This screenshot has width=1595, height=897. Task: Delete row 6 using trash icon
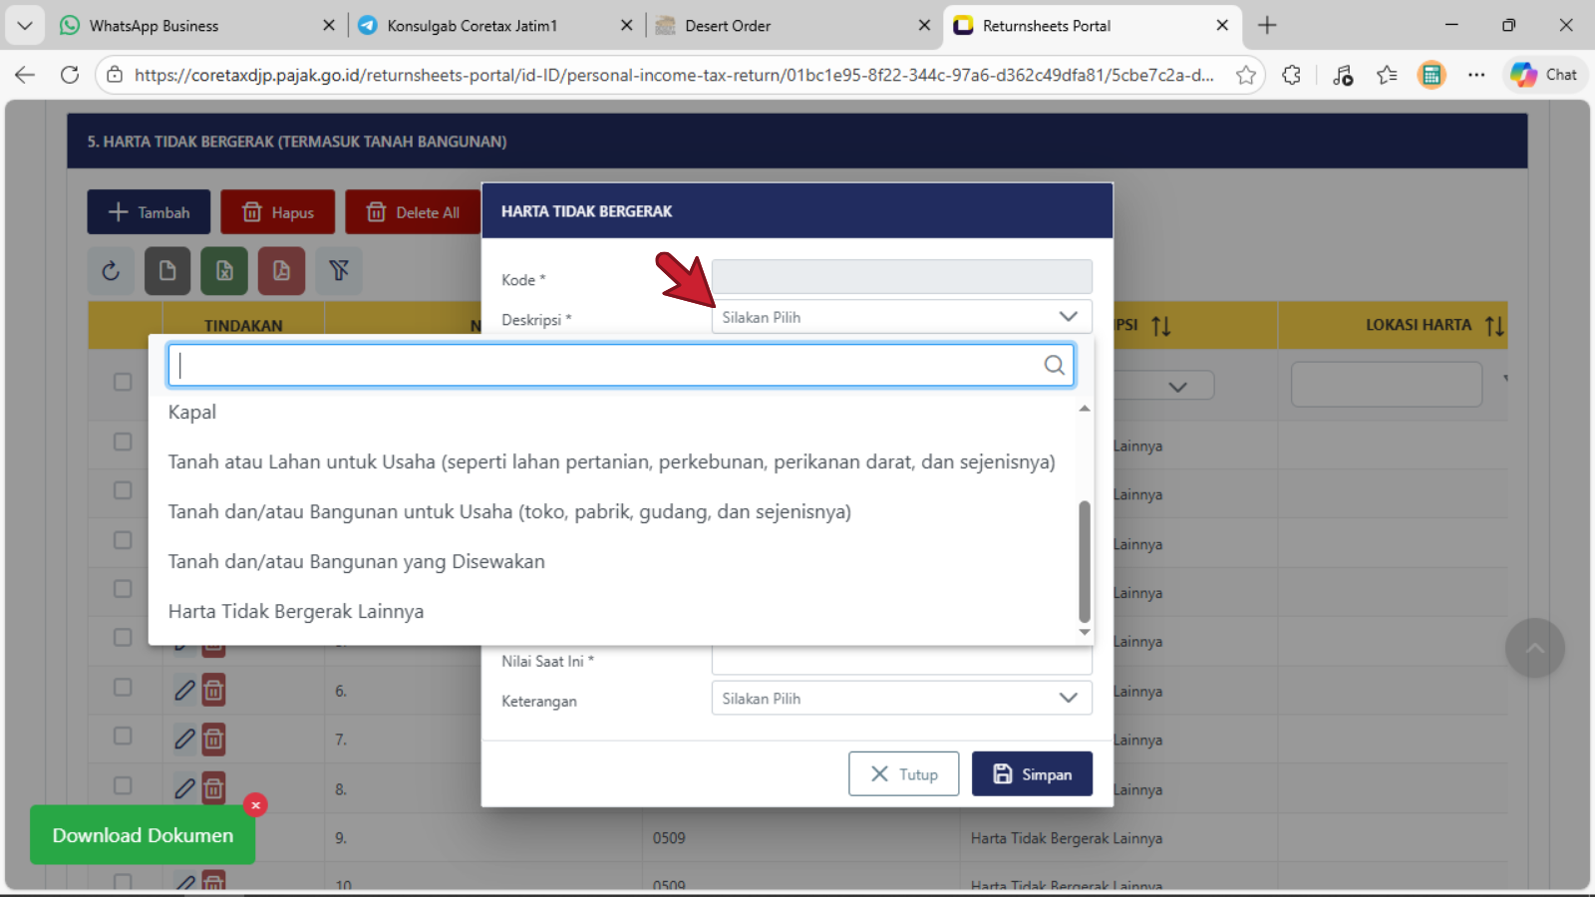[213, 691]
